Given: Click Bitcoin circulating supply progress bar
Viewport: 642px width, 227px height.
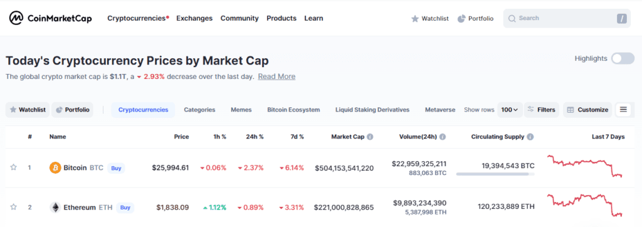Looking at the screenshot, I should [x=495, y=174].
